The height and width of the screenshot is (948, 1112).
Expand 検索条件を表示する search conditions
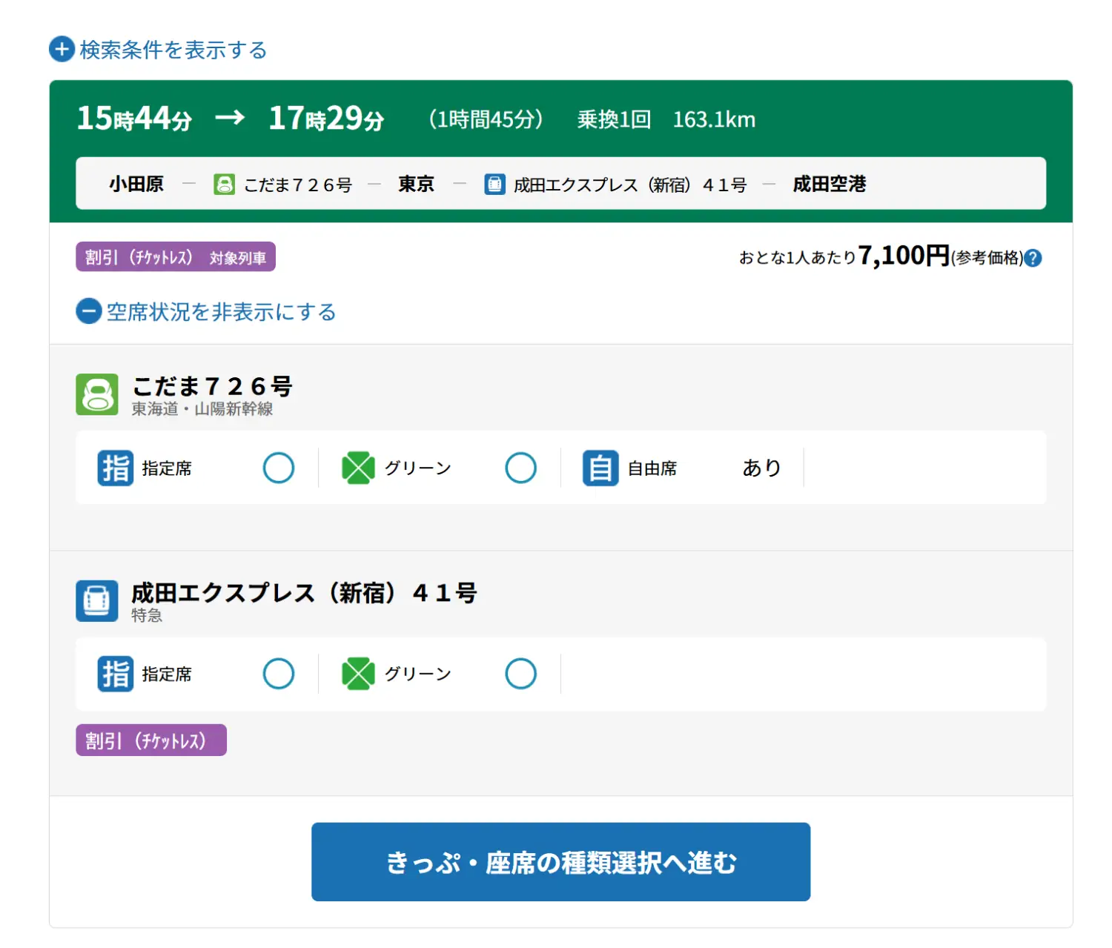tap(158, 50)
